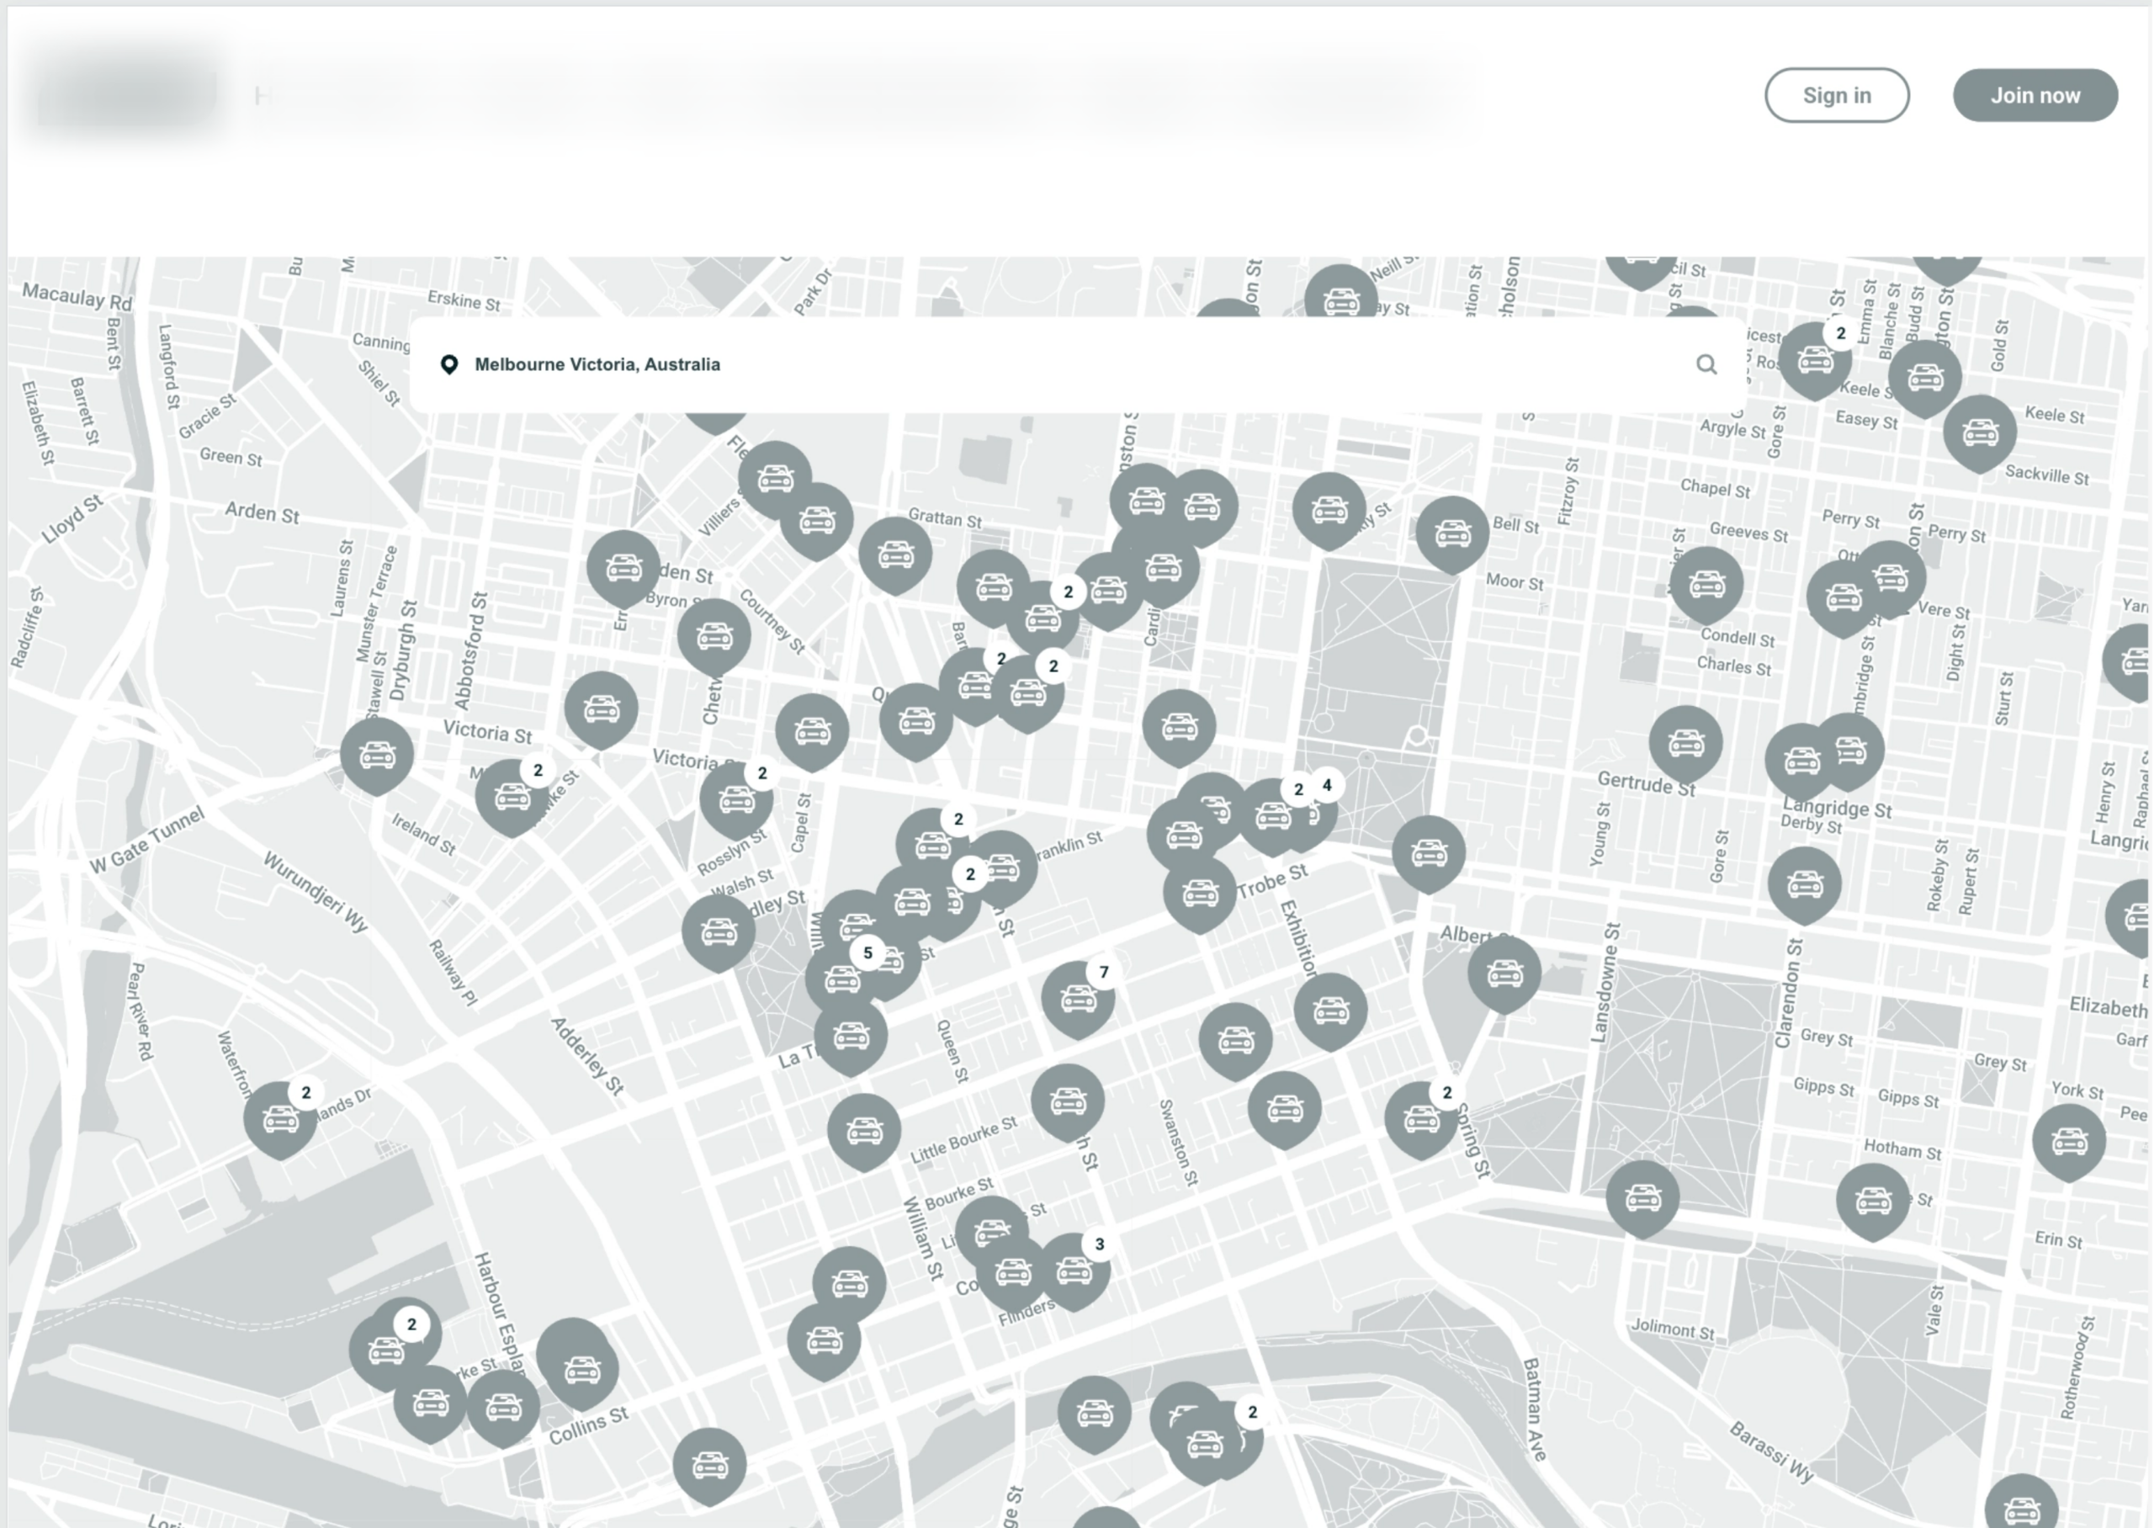Select car marker near Condell St
Screen dimensions: 2154x1528
1706,586
